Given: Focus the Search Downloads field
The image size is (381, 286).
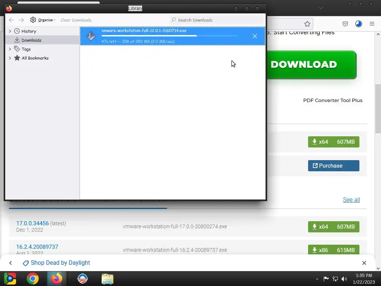Looking at the screenshot, I should 216,20.
